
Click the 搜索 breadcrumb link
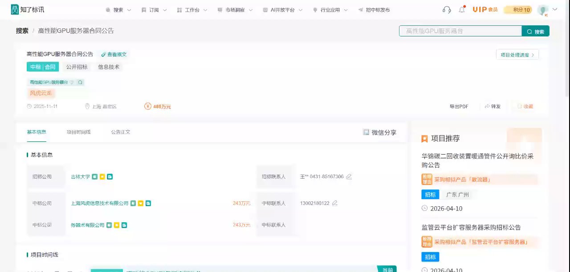click(22, 31)
